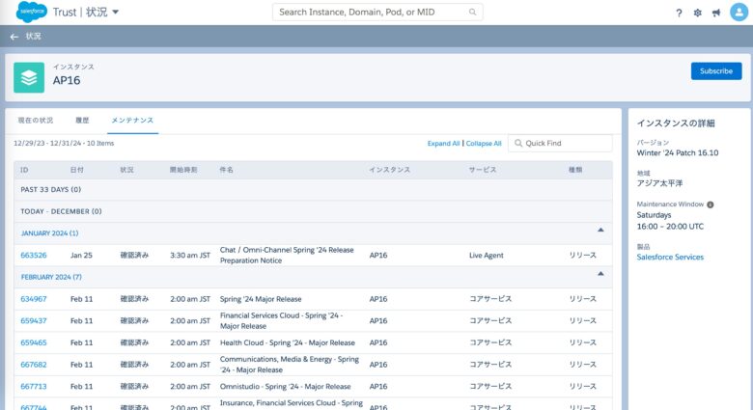The height and width of the screenshot is (410, 753).
Task: Click 'Omnistudio - Spring '24 - Major Release'
Action: click(285, 387)
